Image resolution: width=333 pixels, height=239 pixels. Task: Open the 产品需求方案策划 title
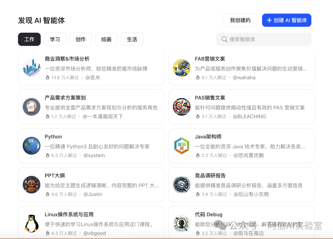coord(65,98)
